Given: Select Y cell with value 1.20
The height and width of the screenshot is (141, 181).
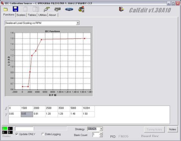Looking at the screenshot, I should 51,114.
